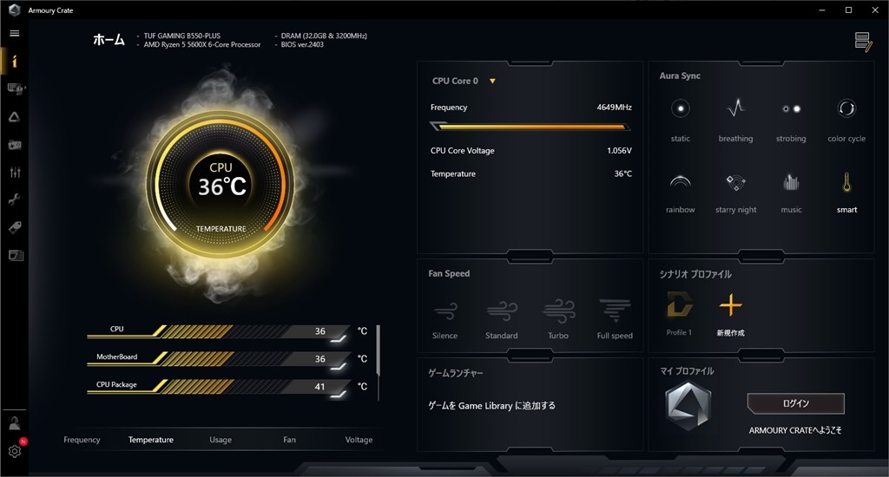Minimize the Armoury Crate window
The height and width of the screenshot is (477, 889).
(822, 10)
